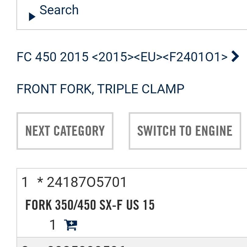The height and width of the screenshot is (247, 247).
Task: Click quantity 1 beside the cart icon
Action: click(53, 225)
